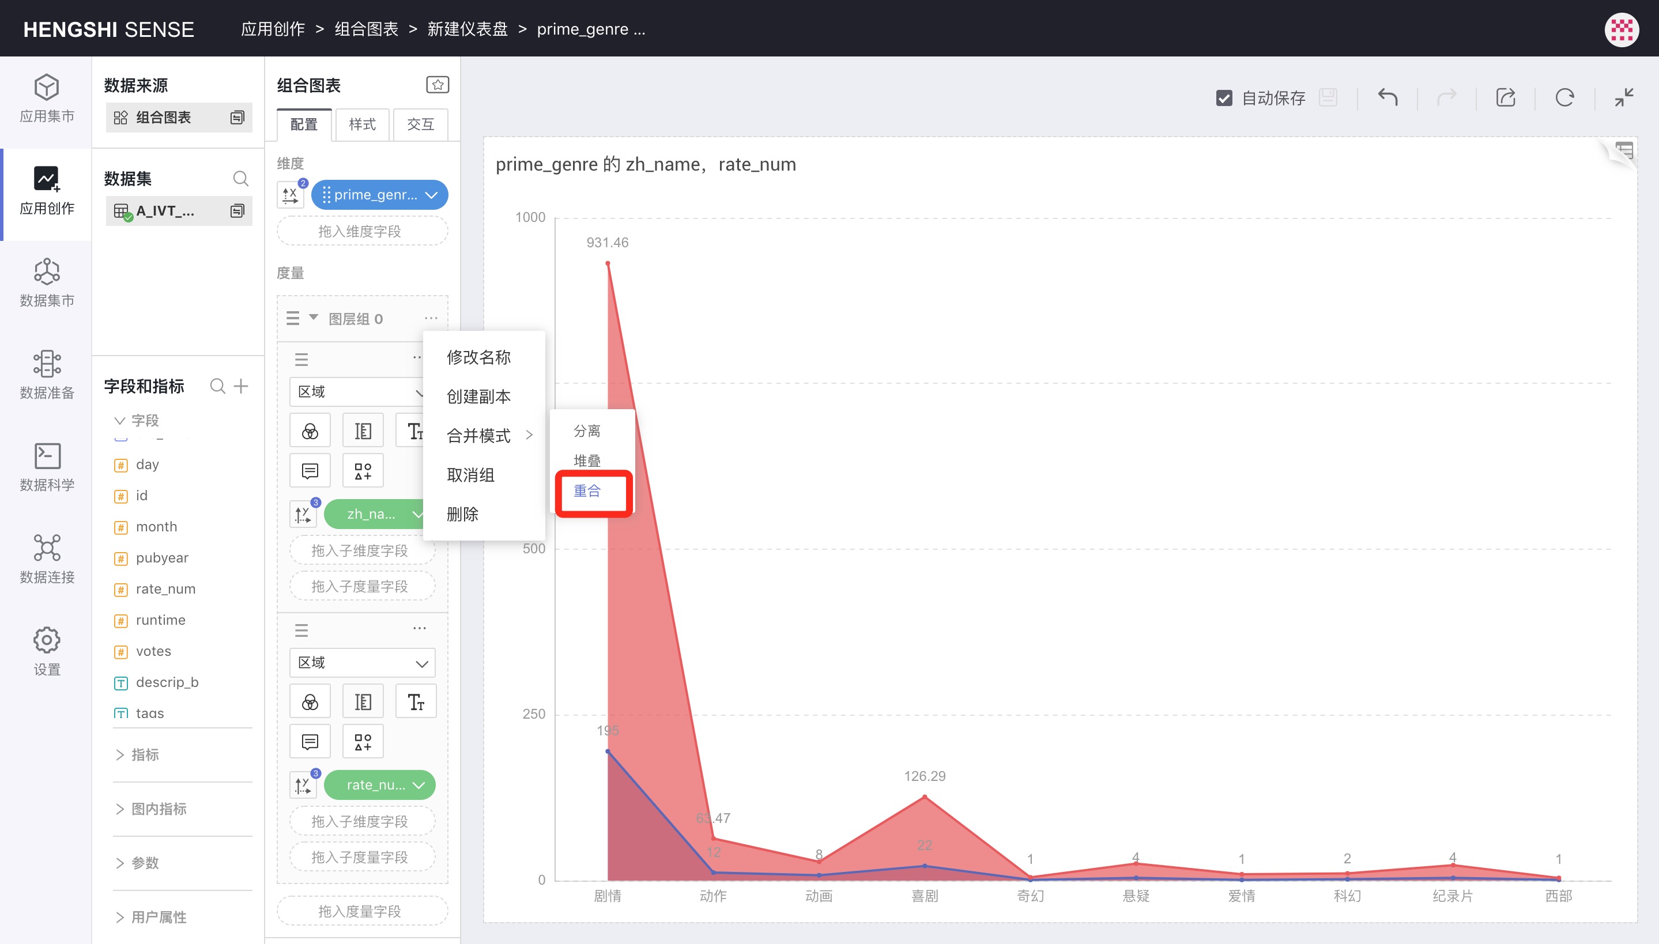Image resolution: width=1659 pixels, height=944 pixels.
Task: Switch to the 交互 tab
Action: (x=420, y=124)
